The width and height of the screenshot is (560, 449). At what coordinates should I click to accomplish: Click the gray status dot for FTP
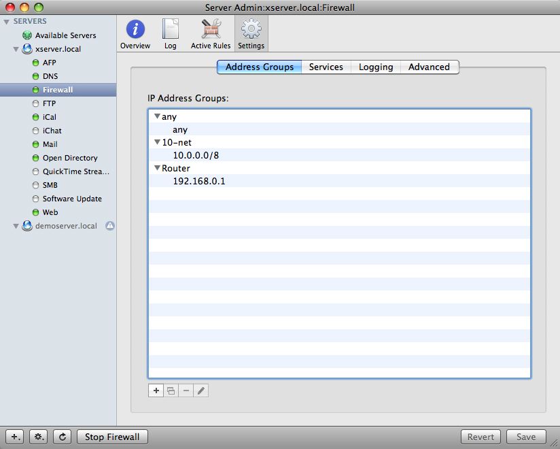pos(35,103)
